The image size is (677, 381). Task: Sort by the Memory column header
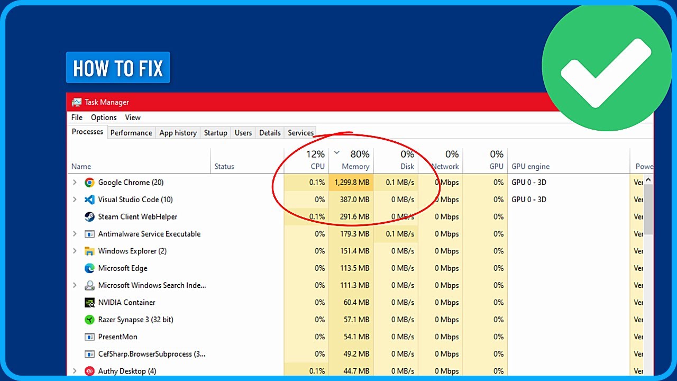click(x=351, y=160)
